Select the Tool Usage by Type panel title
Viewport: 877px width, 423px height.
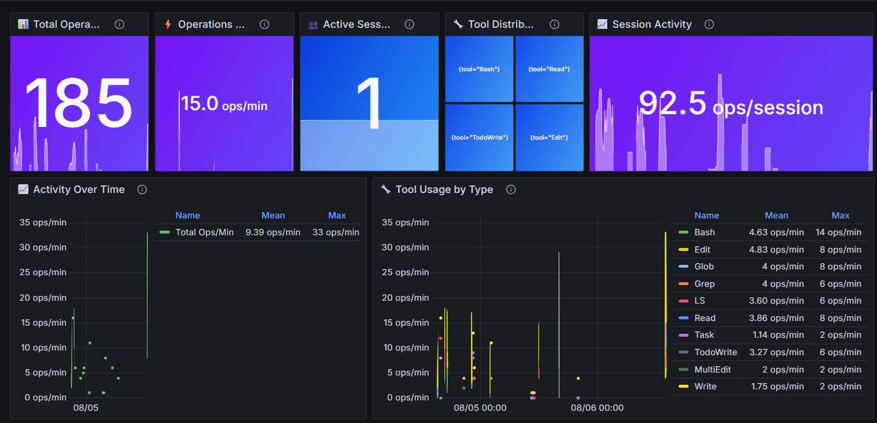click(444, 189)
